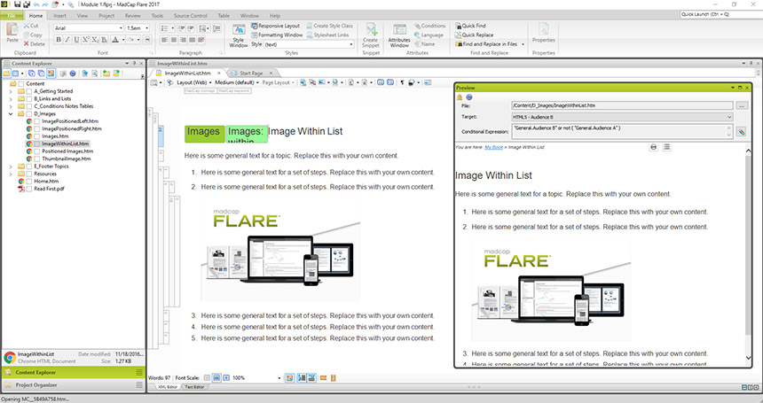Screen dimensions: 763x403
Task: Click the paragraph marker toggle in editor toolbar
Action: (402, 82)
